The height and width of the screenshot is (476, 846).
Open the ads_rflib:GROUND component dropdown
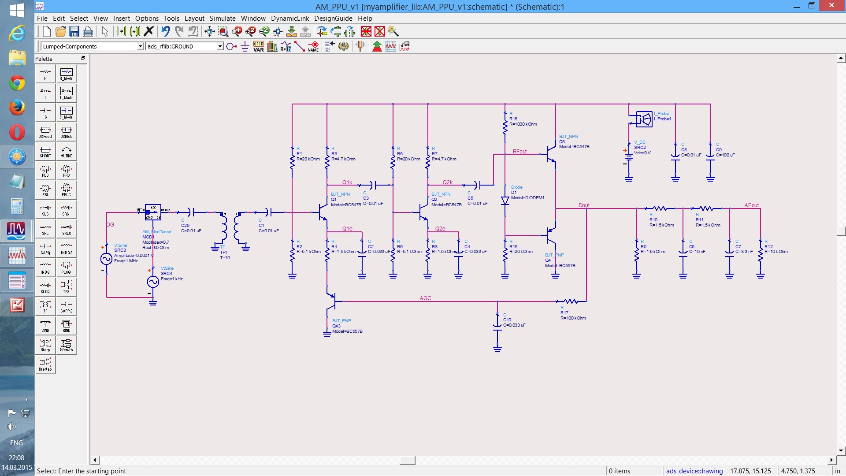[220, 46]
